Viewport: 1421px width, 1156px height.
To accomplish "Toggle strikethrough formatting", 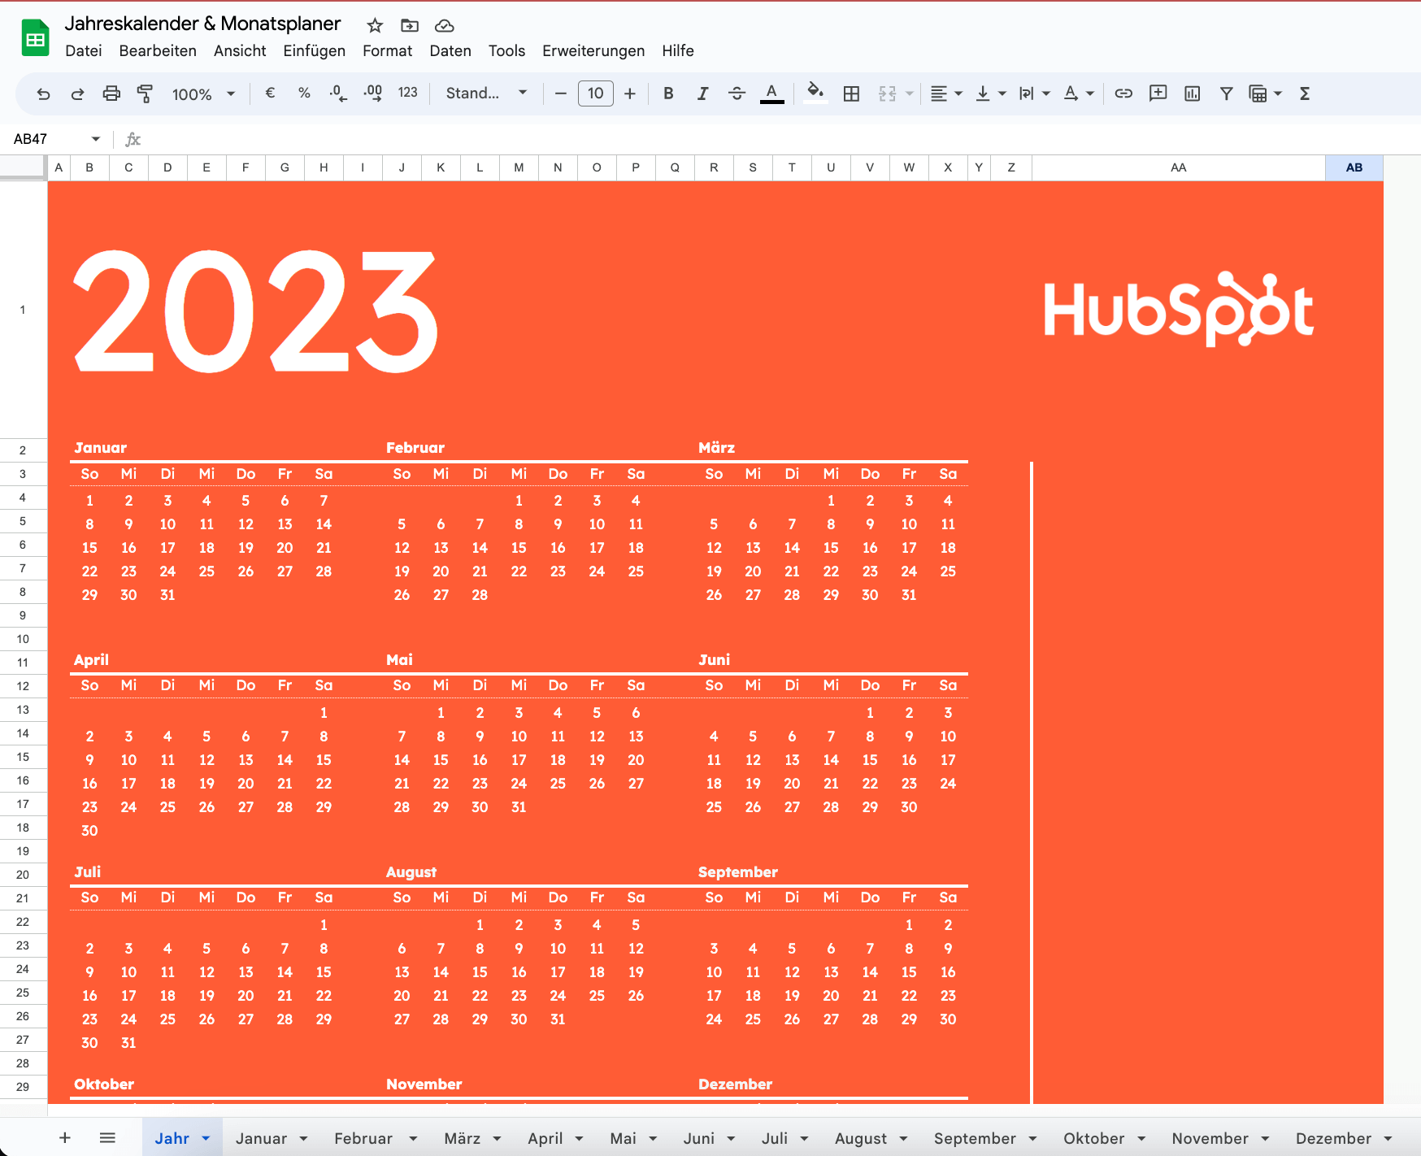I will click(737, 93).
